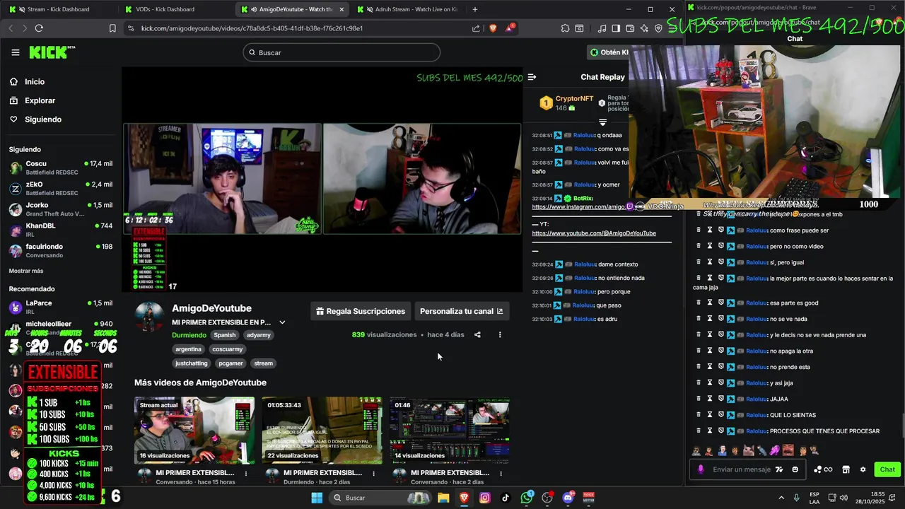Open KhanDBL channel from following list
Screen dimensions: 905x509
pyautogui.click(x=60, y=230)
